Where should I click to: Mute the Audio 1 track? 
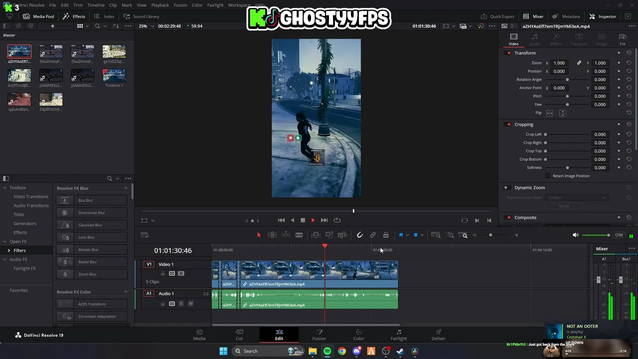coord(190,304)
